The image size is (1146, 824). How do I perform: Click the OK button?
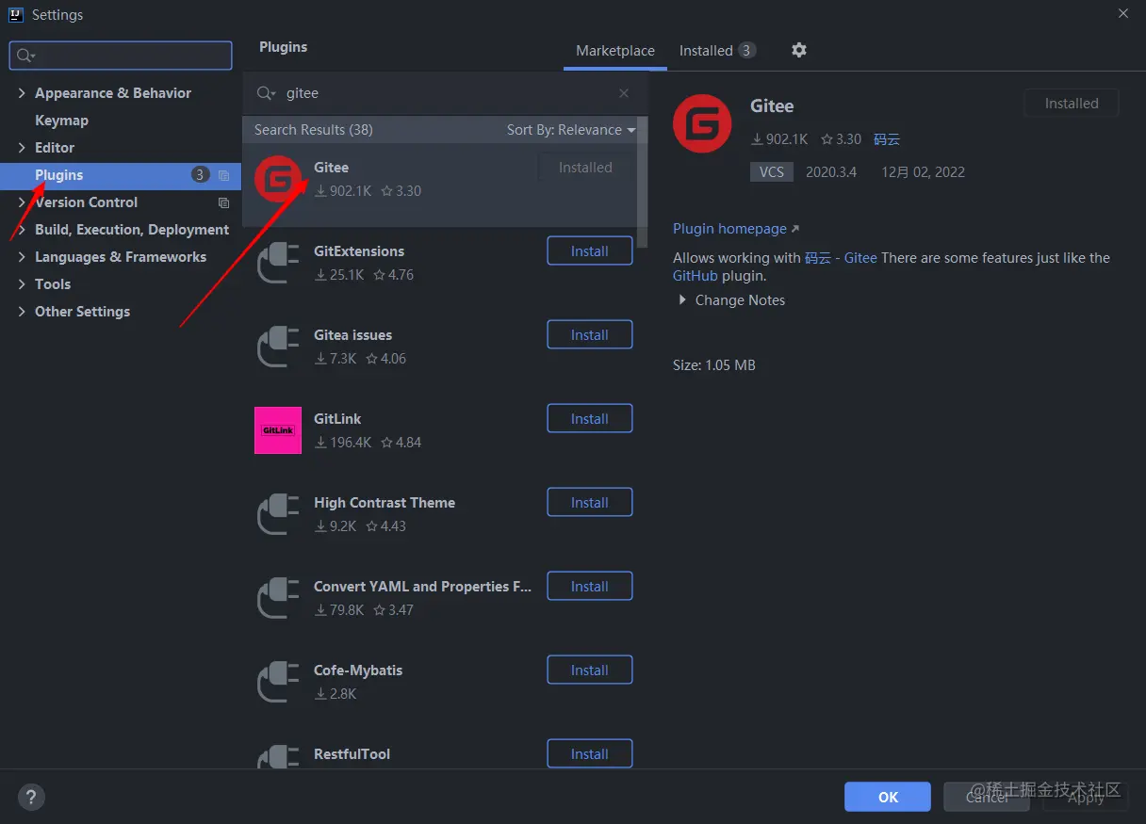(888, 797)
